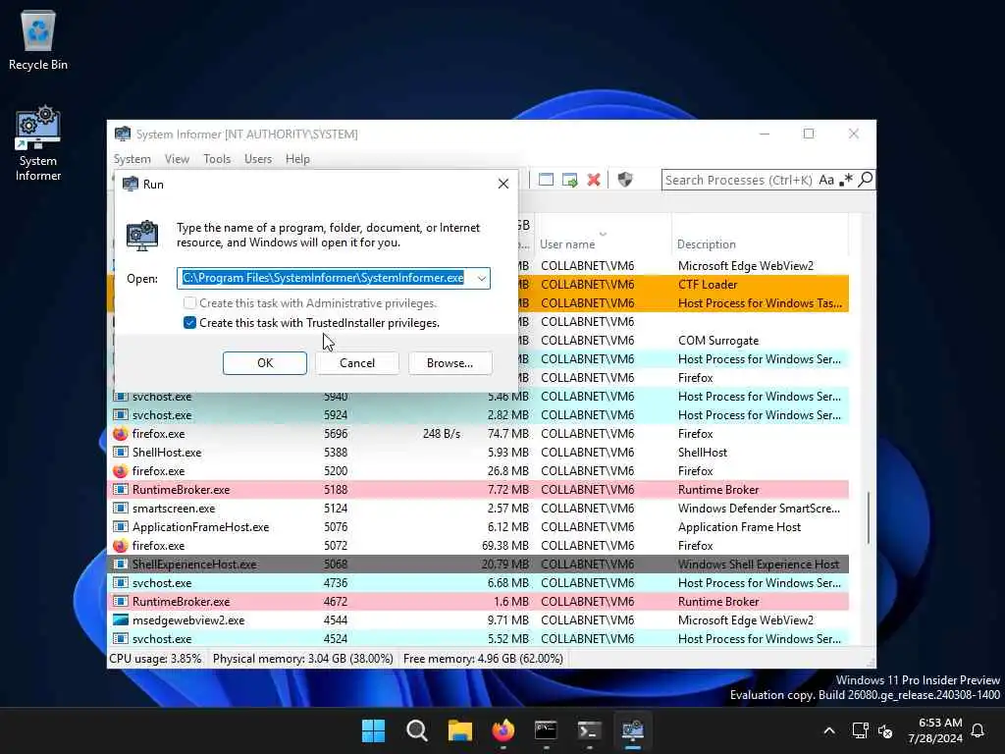The height and width of the screenshot is (754, 1005).
Task: Click the process list vertical scrollbar
Action: (x=869, y=518)
